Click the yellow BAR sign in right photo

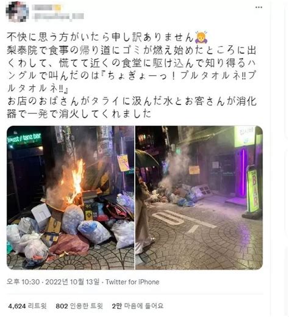pyautogui.click(x=253, y=191)
